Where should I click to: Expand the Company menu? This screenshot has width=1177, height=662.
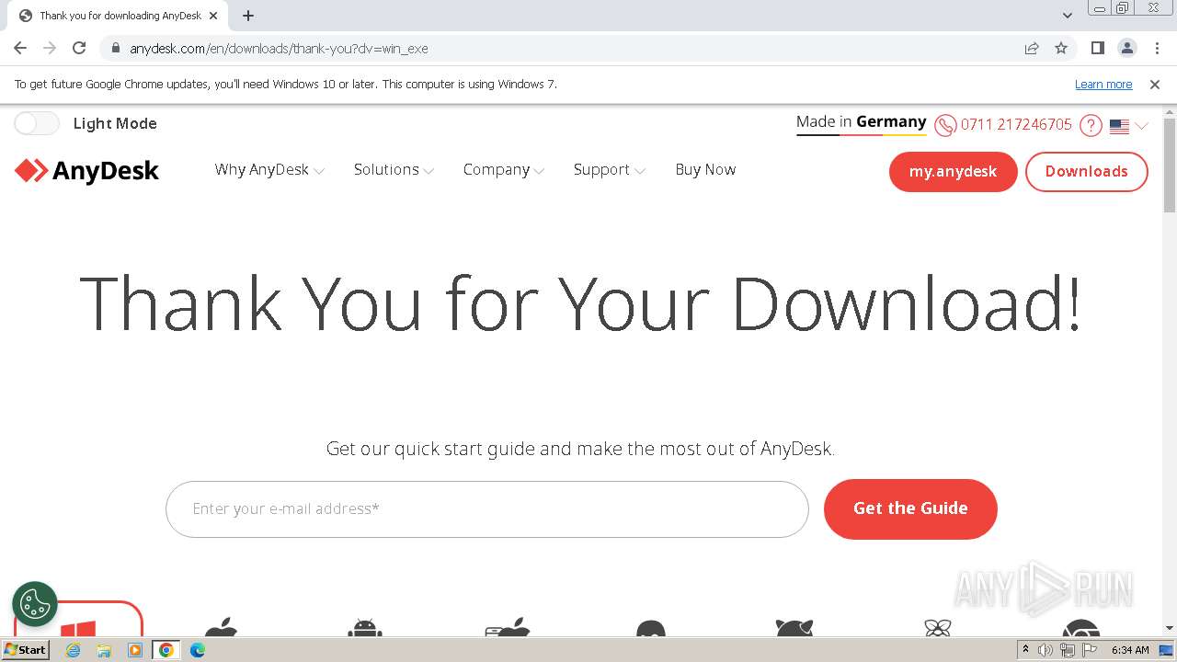(504, 170)
